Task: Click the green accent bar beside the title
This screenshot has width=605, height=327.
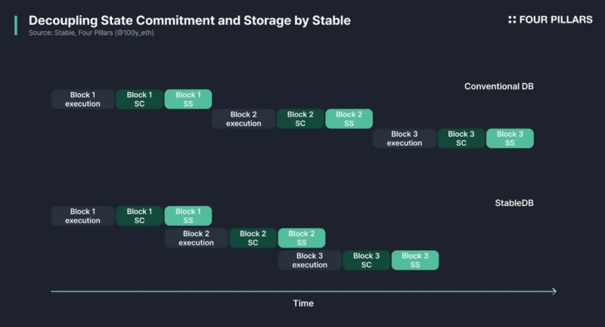Action: pyautogui.click(x=15, y=25)
